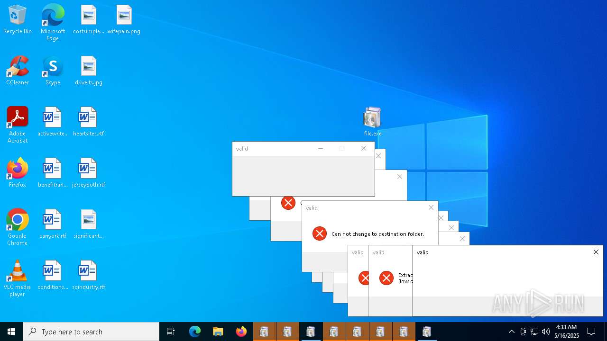Close the "Can not change" error dialog
Screen dimensions: 607x341
click(x=431, y=207)
